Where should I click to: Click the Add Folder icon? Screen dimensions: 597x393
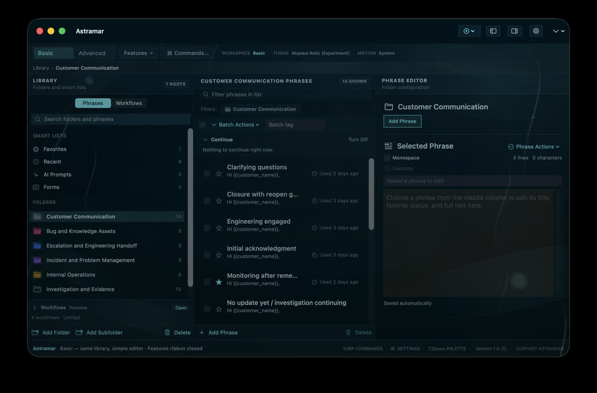point(35,333)
